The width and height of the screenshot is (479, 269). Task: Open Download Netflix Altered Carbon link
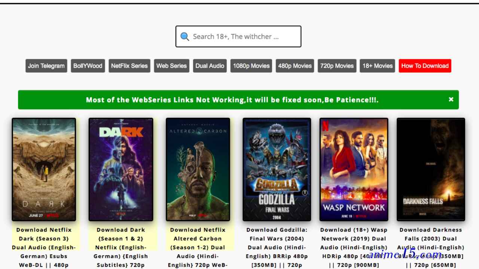[x=198, y=247]
